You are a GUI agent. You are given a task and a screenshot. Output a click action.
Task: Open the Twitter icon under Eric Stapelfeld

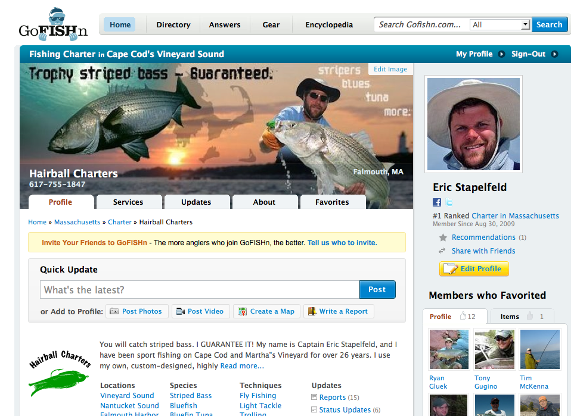tap(449, 202)
